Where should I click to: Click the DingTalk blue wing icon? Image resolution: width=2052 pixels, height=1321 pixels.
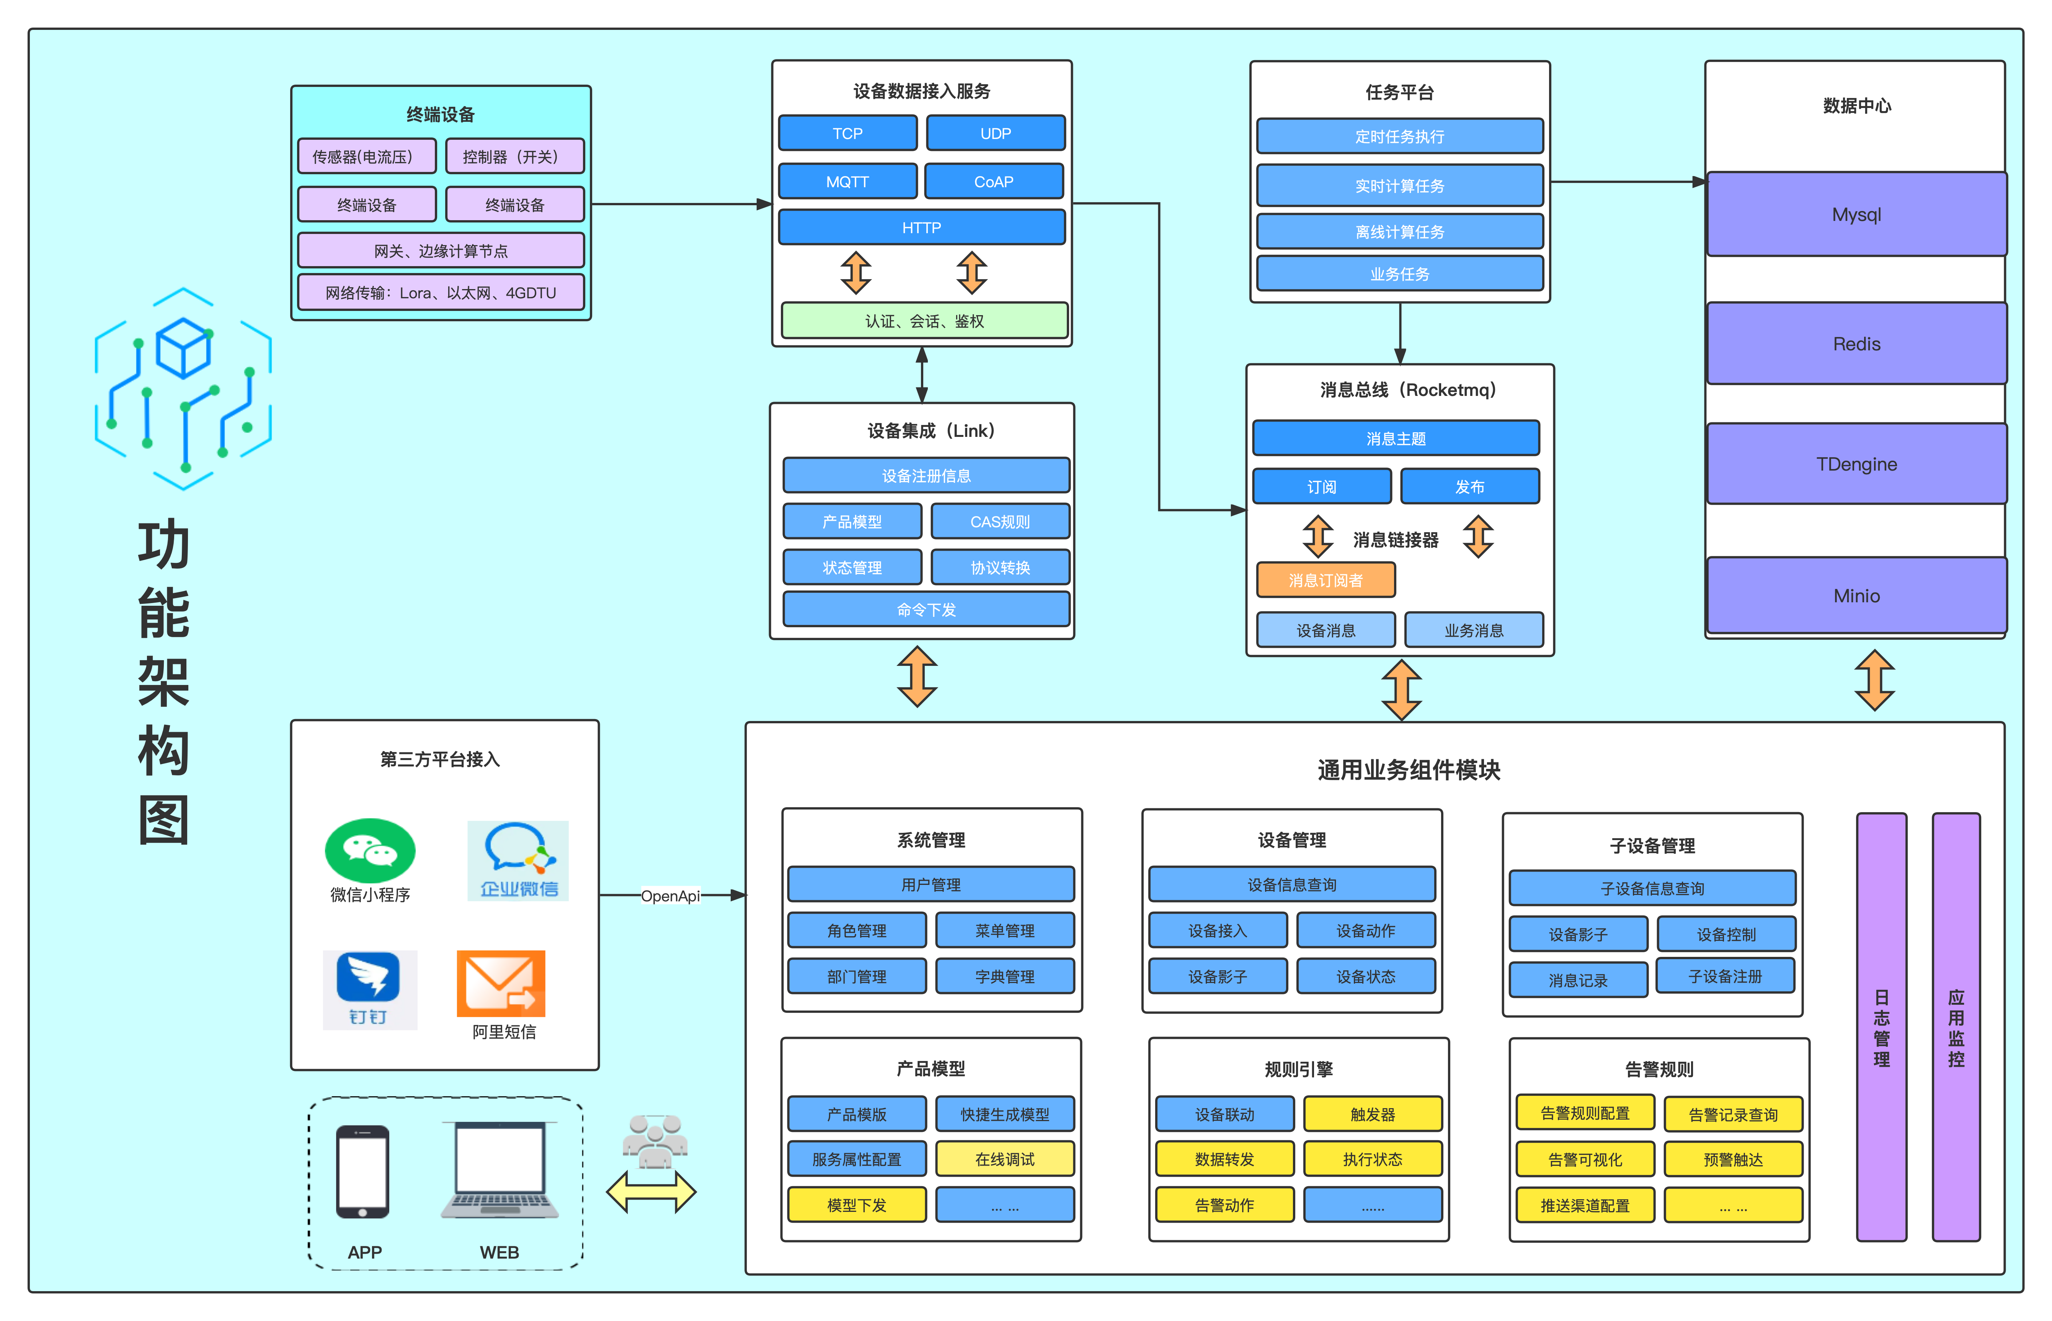click(x=369, y=978)
